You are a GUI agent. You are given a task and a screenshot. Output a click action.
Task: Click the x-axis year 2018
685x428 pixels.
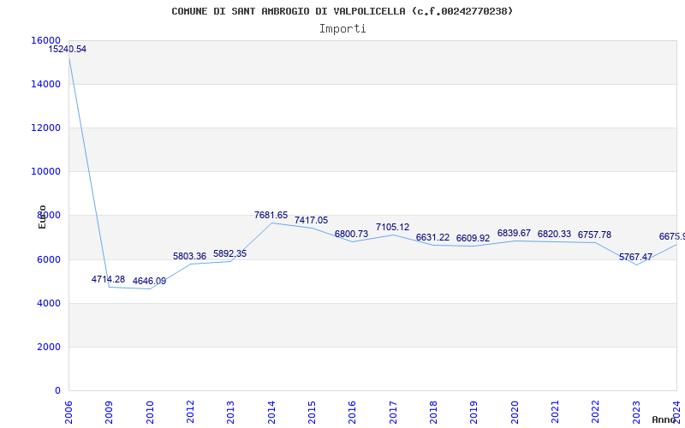pos(434,412)
